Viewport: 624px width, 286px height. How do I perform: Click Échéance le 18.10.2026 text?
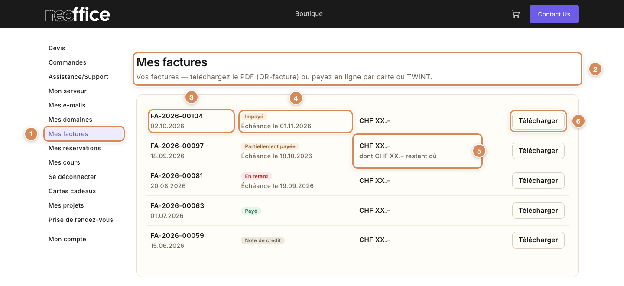(276, 156)
